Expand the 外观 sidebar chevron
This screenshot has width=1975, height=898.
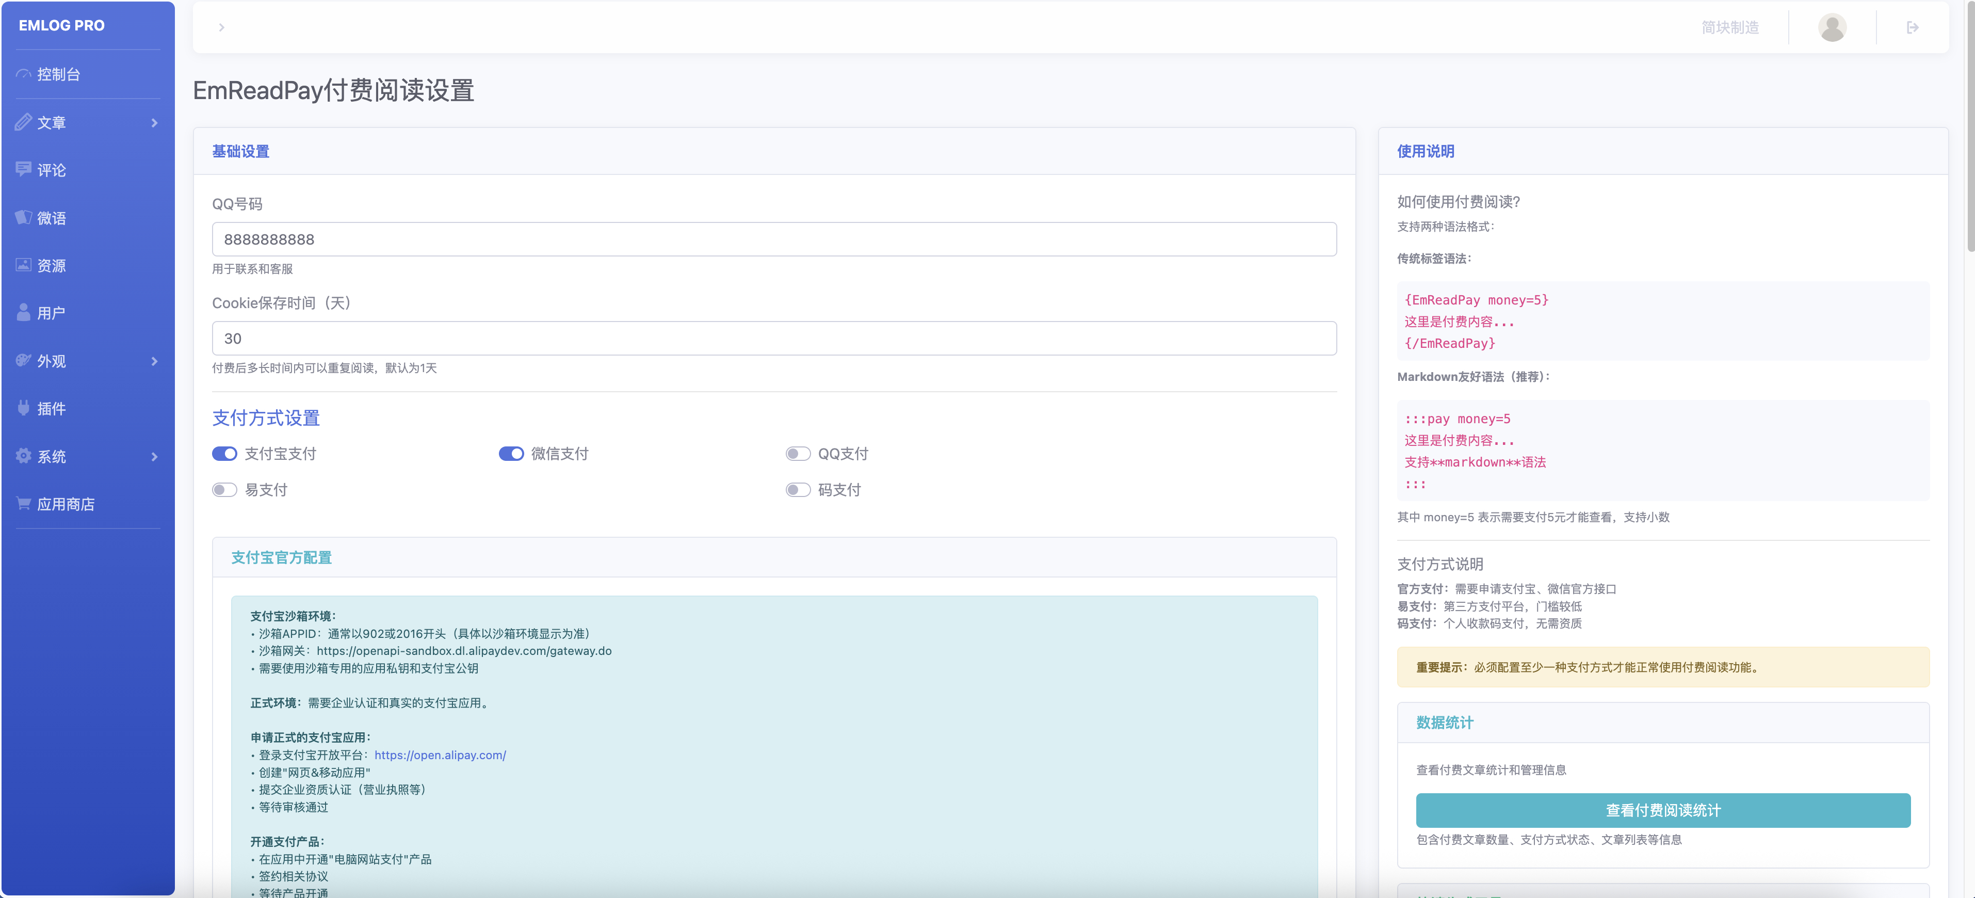[154, 361]
